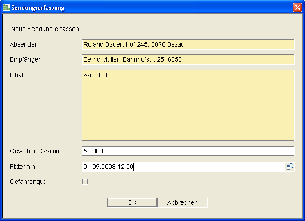Enable the Gefahrengut checkbox
The height and width of the screenshot is (221, 305).
(85, 182)
